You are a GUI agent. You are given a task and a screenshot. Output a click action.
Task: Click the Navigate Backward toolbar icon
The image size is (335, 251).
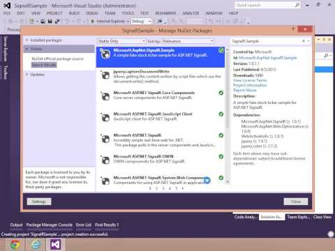click(10, 21)
